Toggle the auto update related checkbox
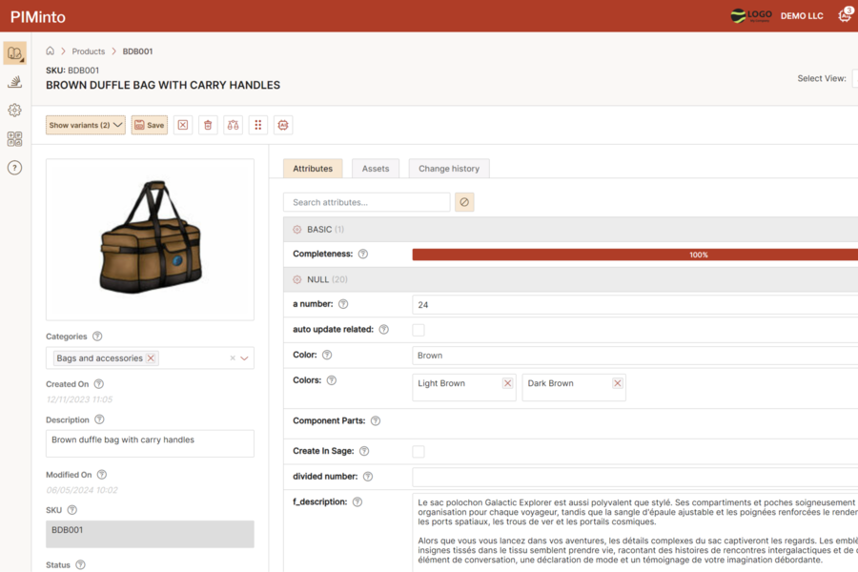 coord(418,330)
